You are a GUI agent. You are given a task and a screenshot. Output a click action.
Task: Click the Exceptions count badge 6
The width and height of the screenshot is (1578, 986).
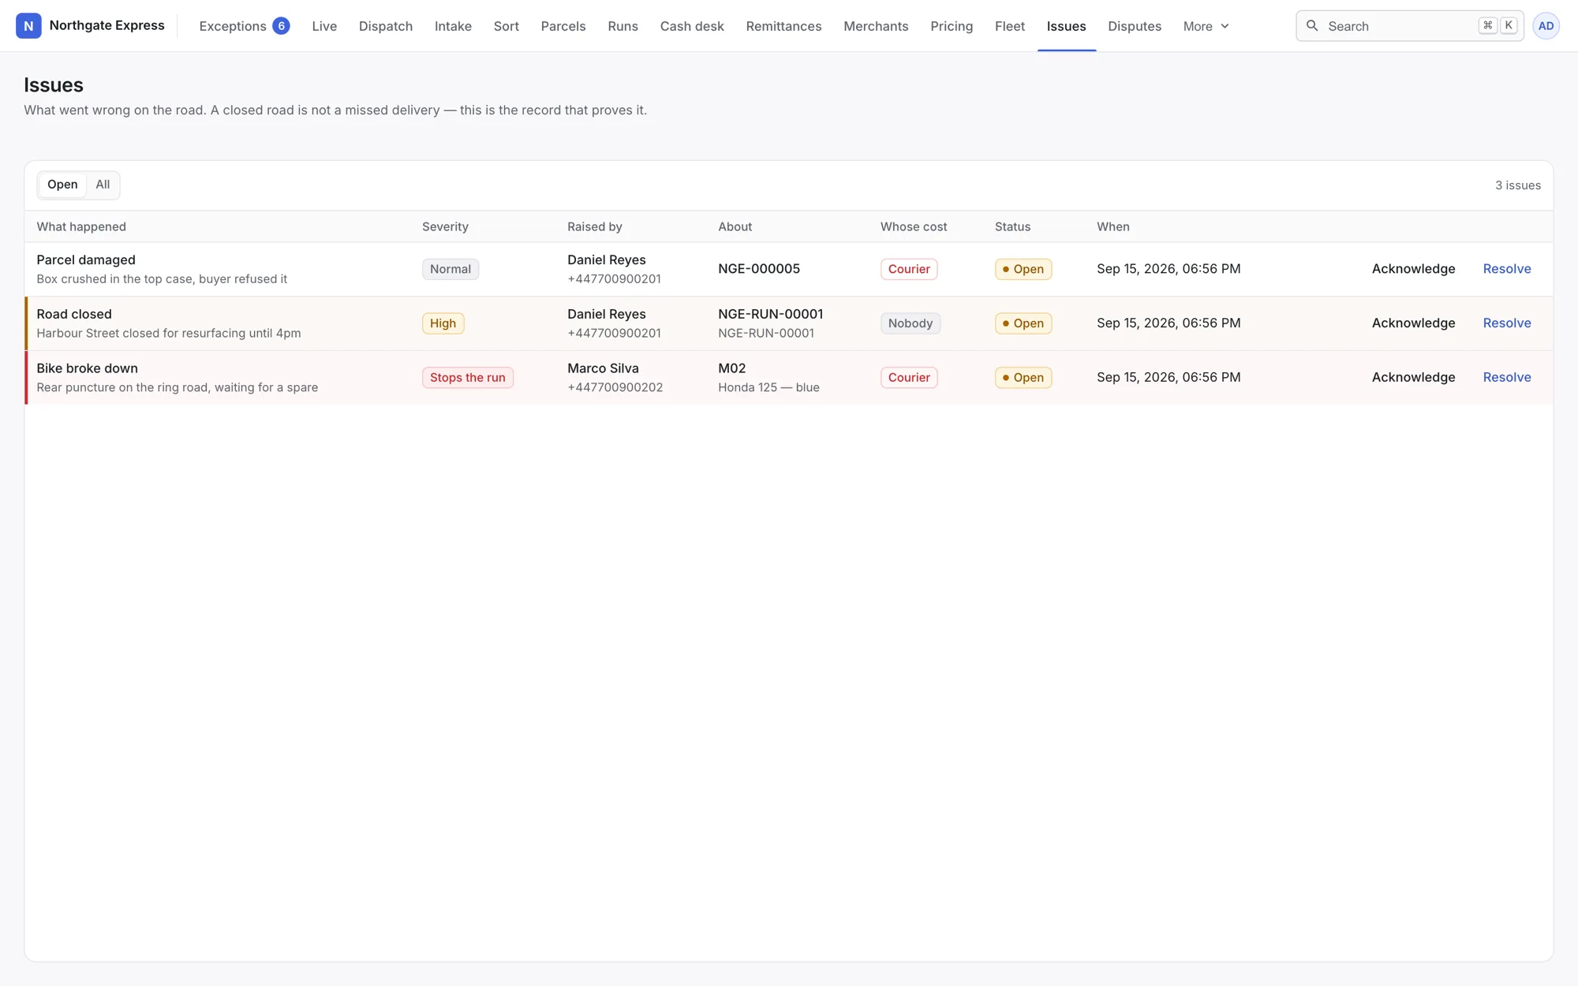tap(281, 26)
